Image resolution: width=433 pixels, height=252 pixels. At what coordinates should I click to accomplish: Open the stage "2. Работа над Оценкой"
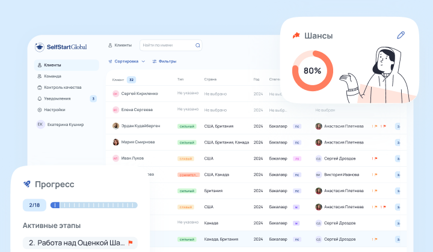77,243
